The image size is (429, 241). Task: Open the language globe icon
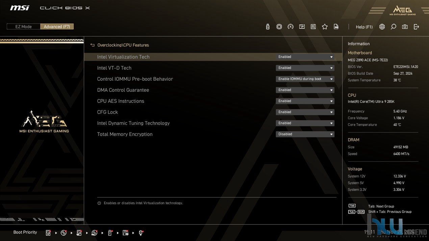(382, 27)
